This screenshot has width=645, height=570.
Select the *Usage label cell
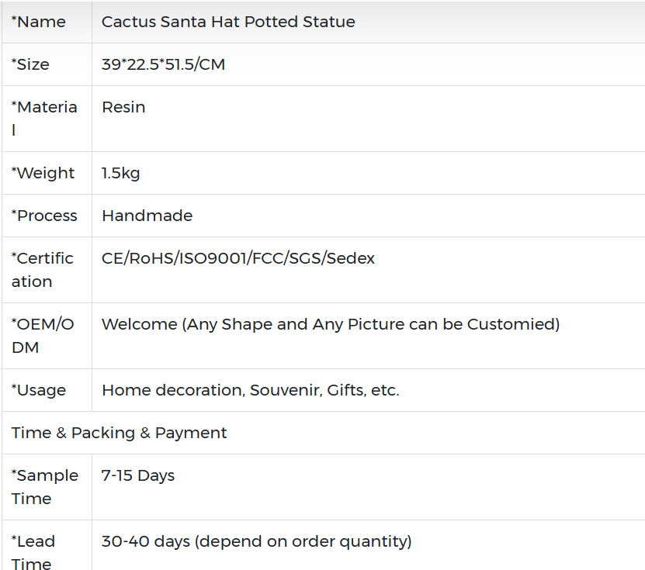(x=39, y=390)
